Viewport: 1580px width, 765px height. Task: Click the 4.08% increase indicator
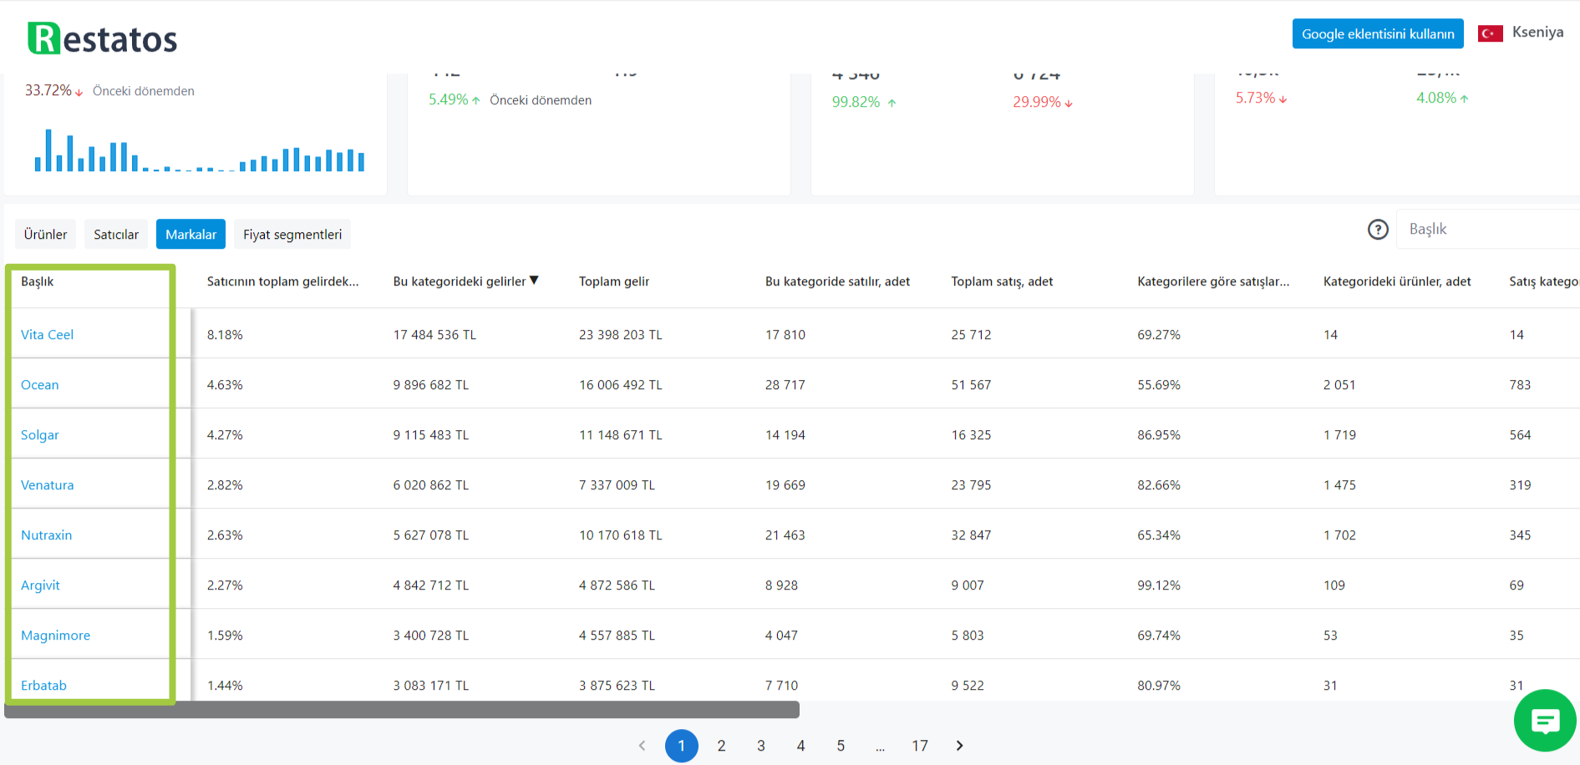click(x=1442, y=98)
